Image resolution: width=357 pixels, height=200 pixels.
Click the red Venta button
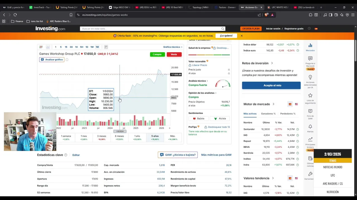click(x=174, y=54)
